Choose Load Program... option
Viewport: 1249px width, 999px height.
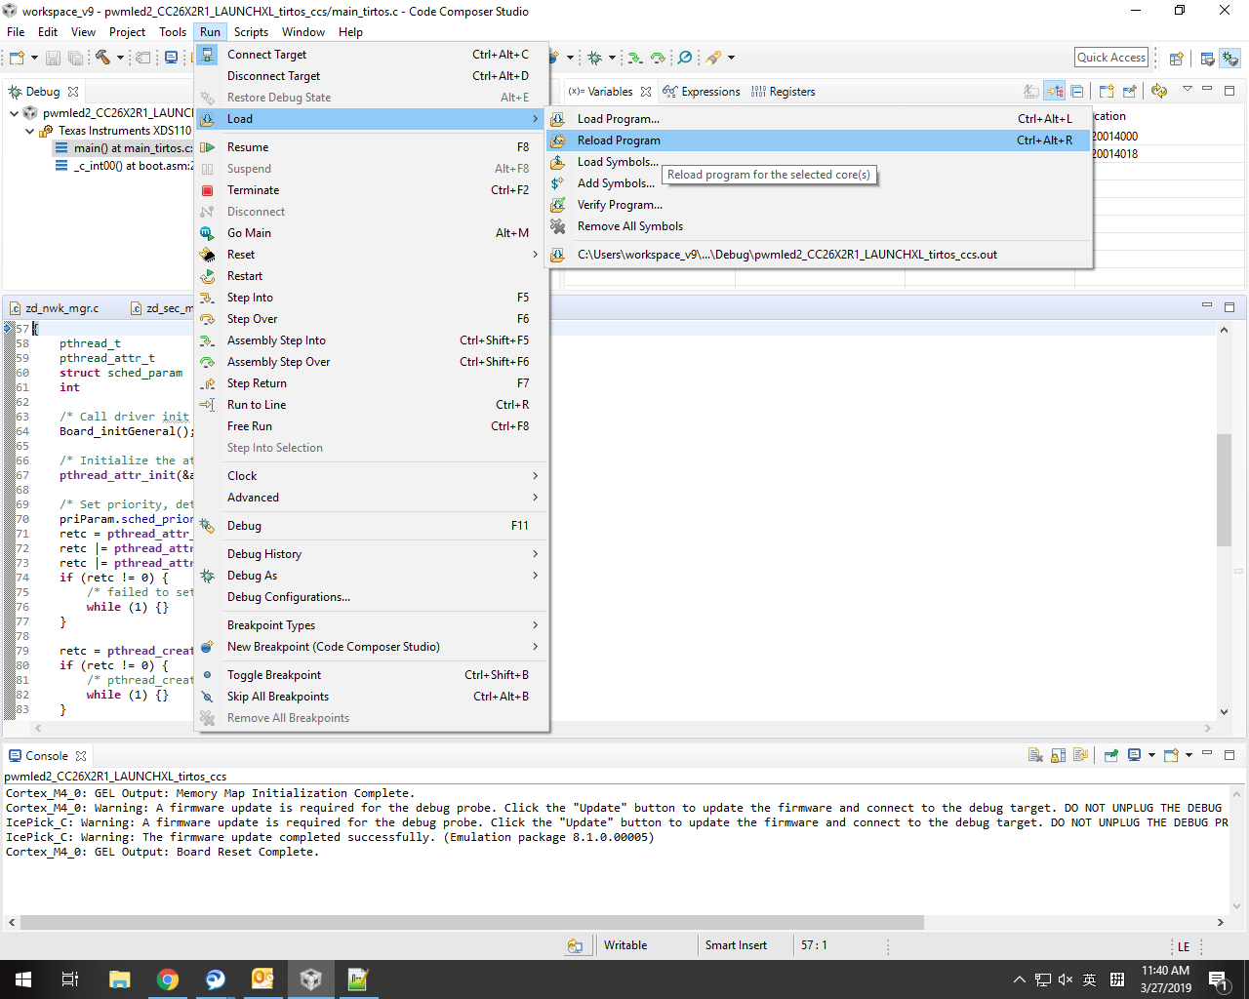click(x=818, y=119)
